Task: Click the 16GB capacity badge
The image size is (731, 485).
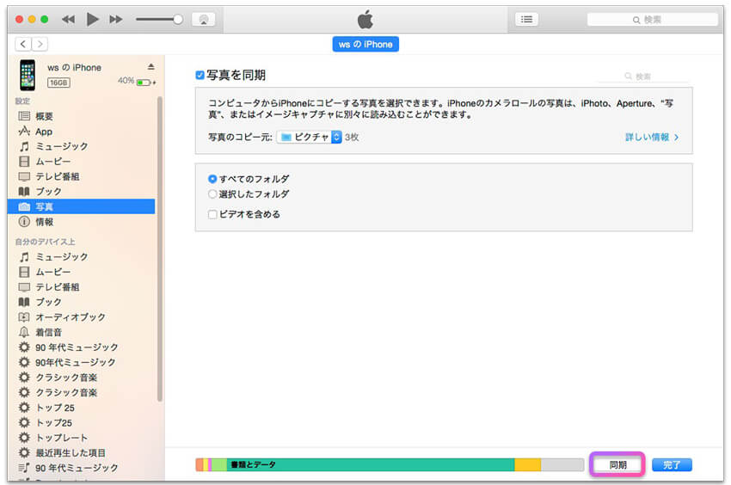Action: click(58, 83)
